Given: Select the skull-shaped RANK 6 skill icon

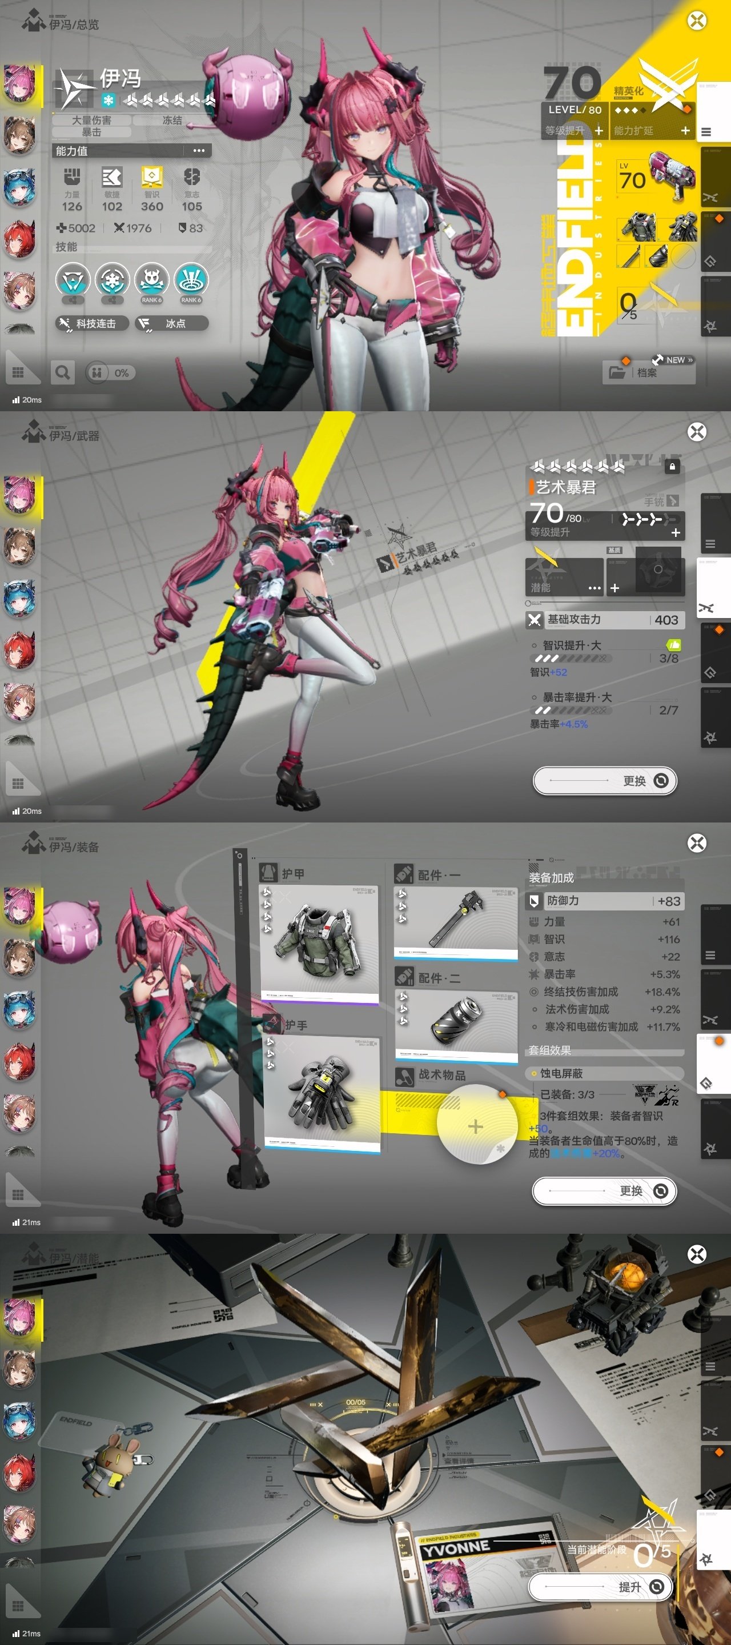Looking at the screenshot, I should [151, 281].
